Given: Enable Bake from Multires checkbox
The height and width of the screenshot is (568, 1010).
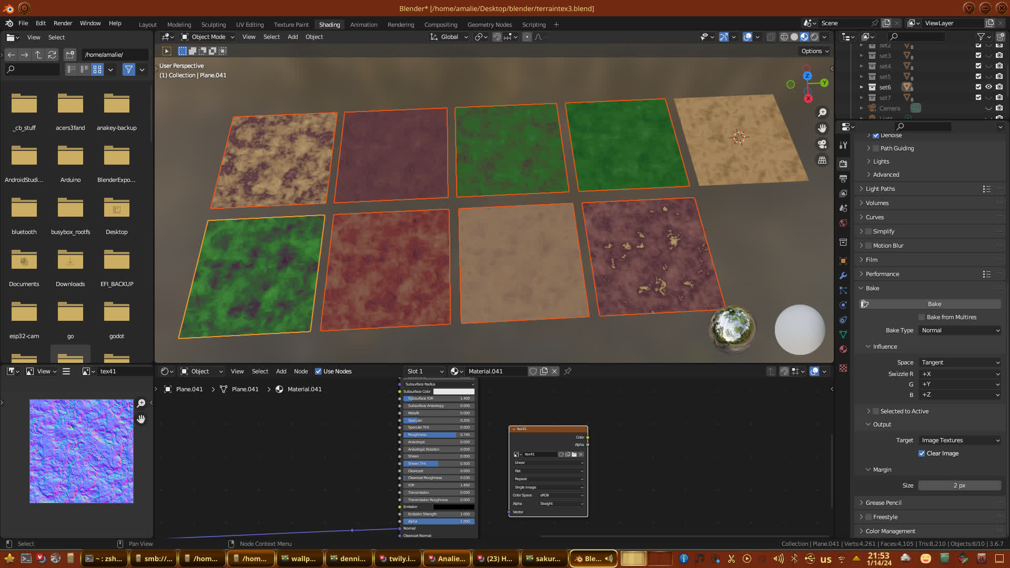Looking at the screenshot, I should 922,317.
